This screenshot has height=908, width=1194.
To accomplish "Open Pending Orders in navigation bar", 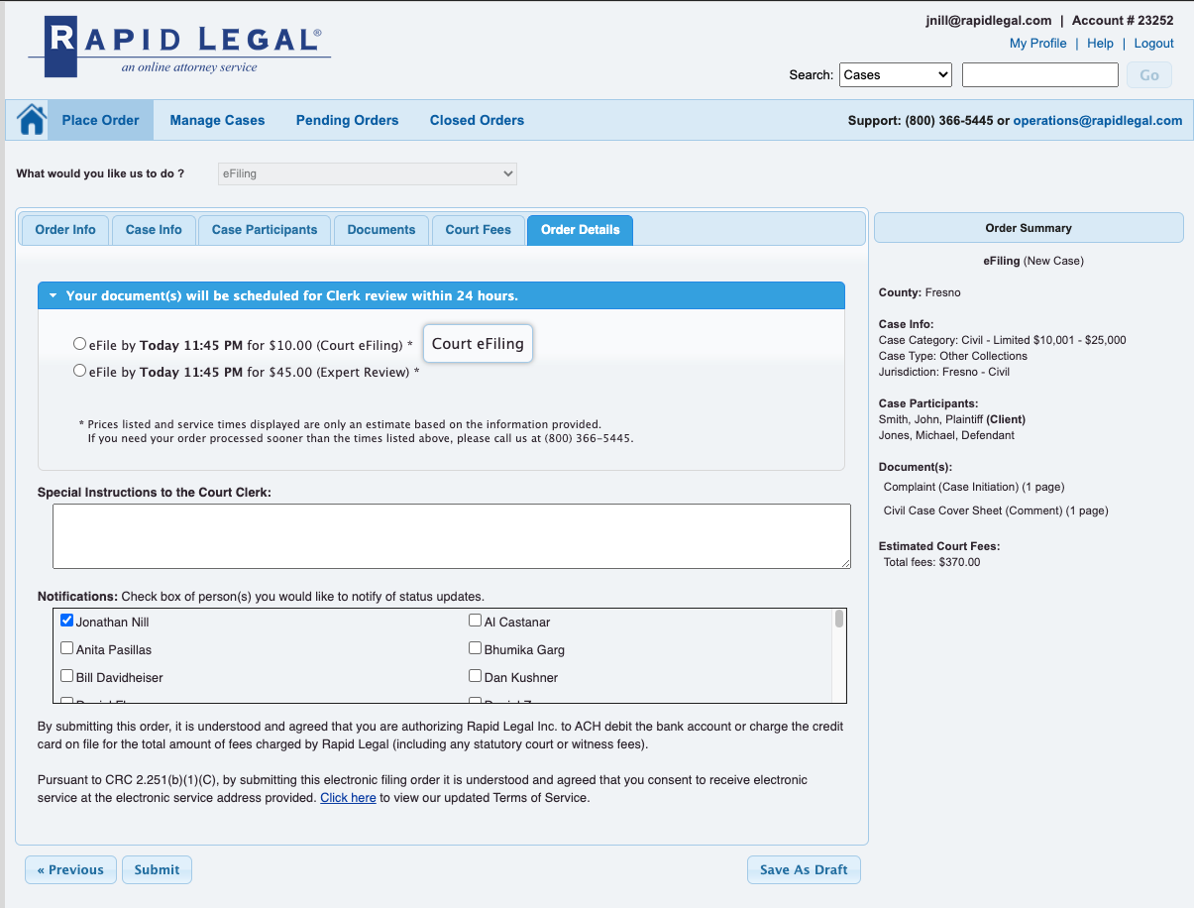I will 348,120.
